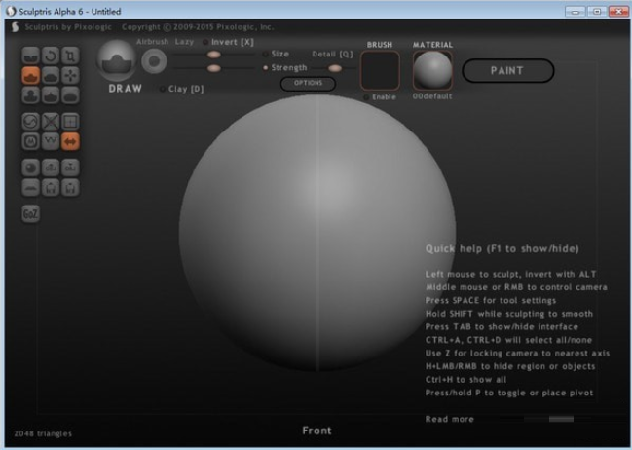Click the large Draw brush preview
The width and height of the screenshot is (632, 450).
[x=116, y=61]
